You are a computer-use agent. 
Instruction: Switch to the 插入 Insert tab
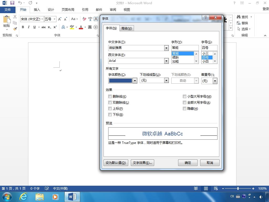37,10
